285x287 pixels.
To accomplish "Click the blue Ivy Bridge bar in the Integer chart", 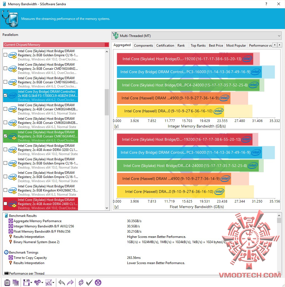I will pos(189,72).
